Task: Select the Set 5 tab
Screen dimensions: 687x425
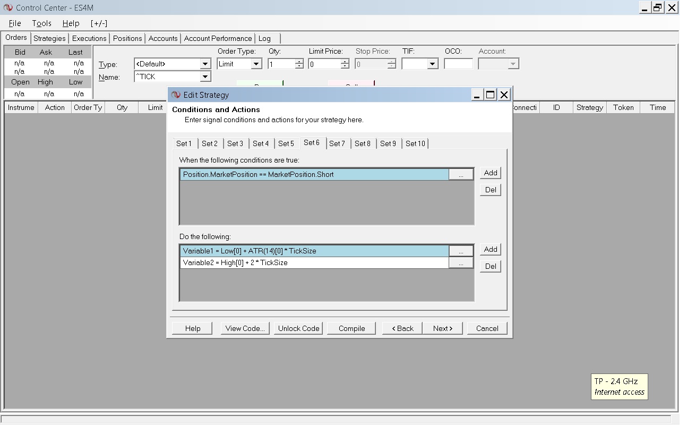Action: point(286,143)
